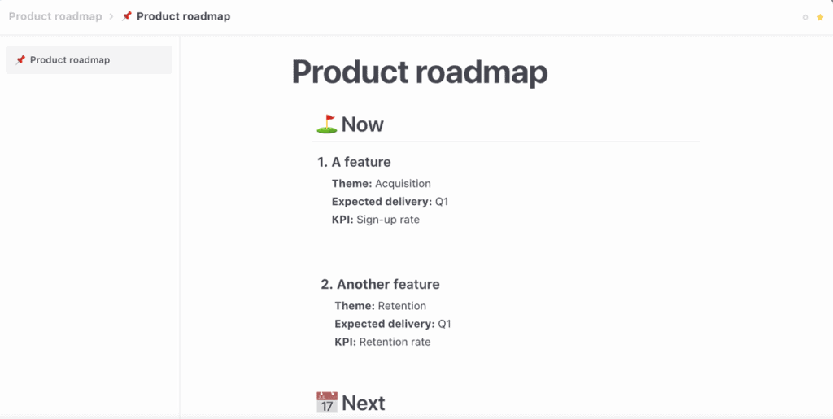Viewport: 833px width, 419px height.
Task: Click the large Product roadmap page title
Action: point(419,72)
